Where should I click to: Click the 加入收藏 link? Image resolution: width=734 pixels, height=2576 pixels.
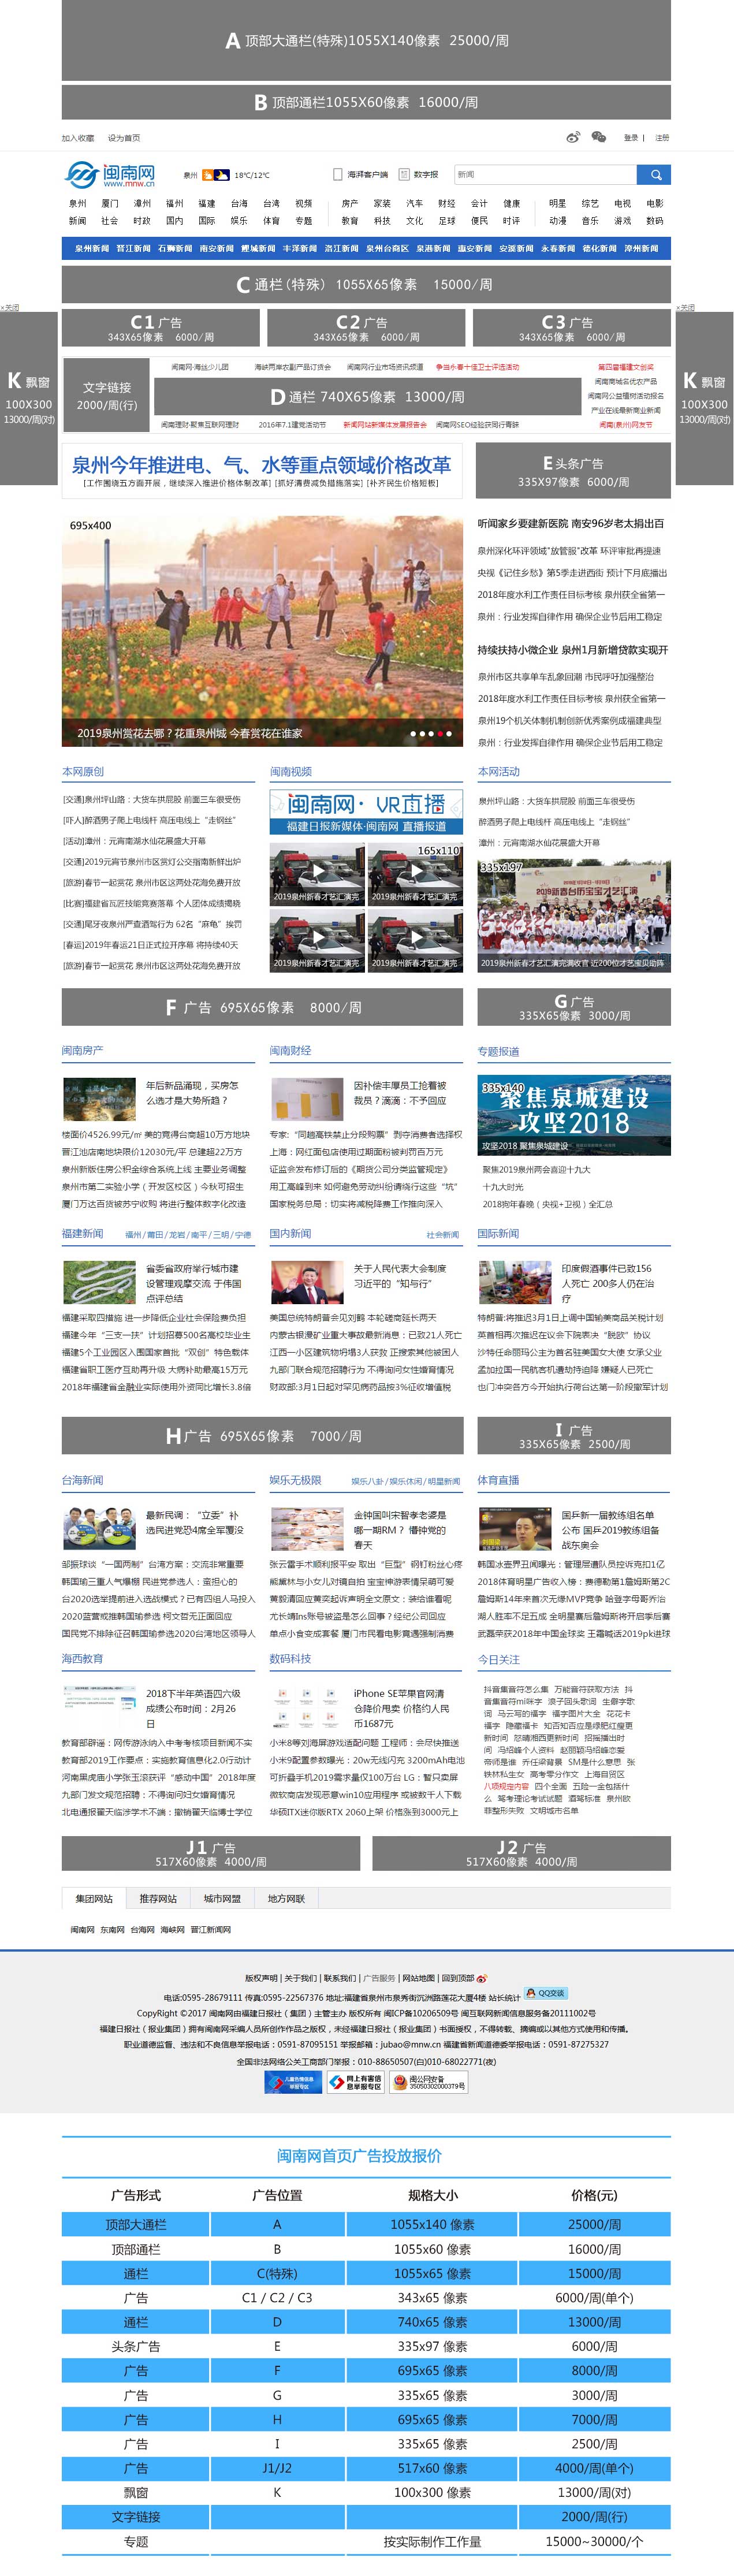(77, 138)
